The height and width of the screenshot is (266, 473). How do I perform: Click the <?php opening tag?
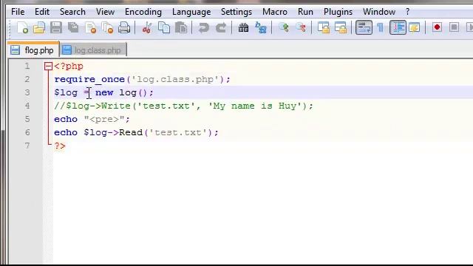click(69, 66)
